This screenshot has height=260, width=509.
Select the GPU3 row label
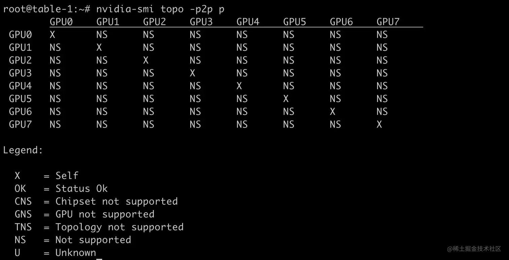(x=20, y=73)
